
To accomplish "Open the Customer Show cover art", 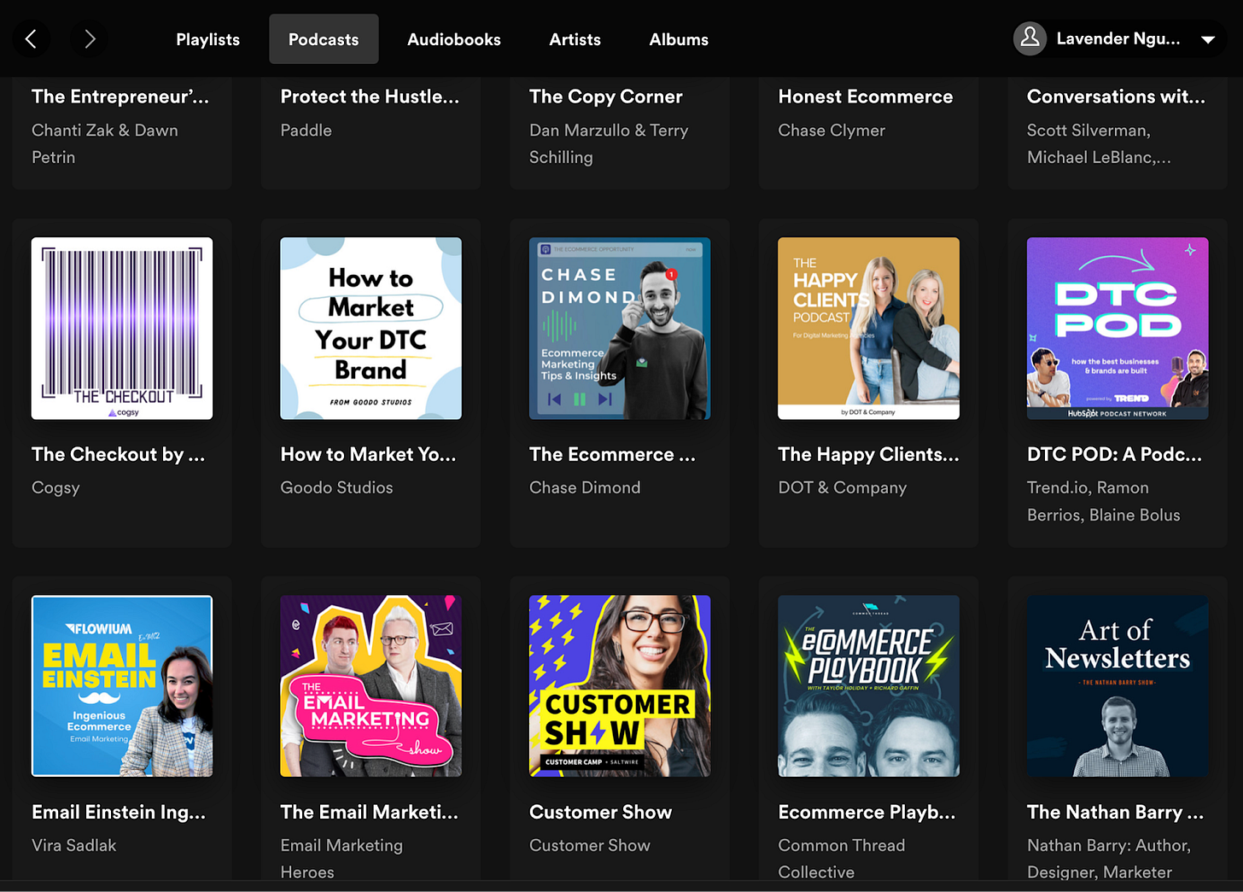I will point(620,686).
